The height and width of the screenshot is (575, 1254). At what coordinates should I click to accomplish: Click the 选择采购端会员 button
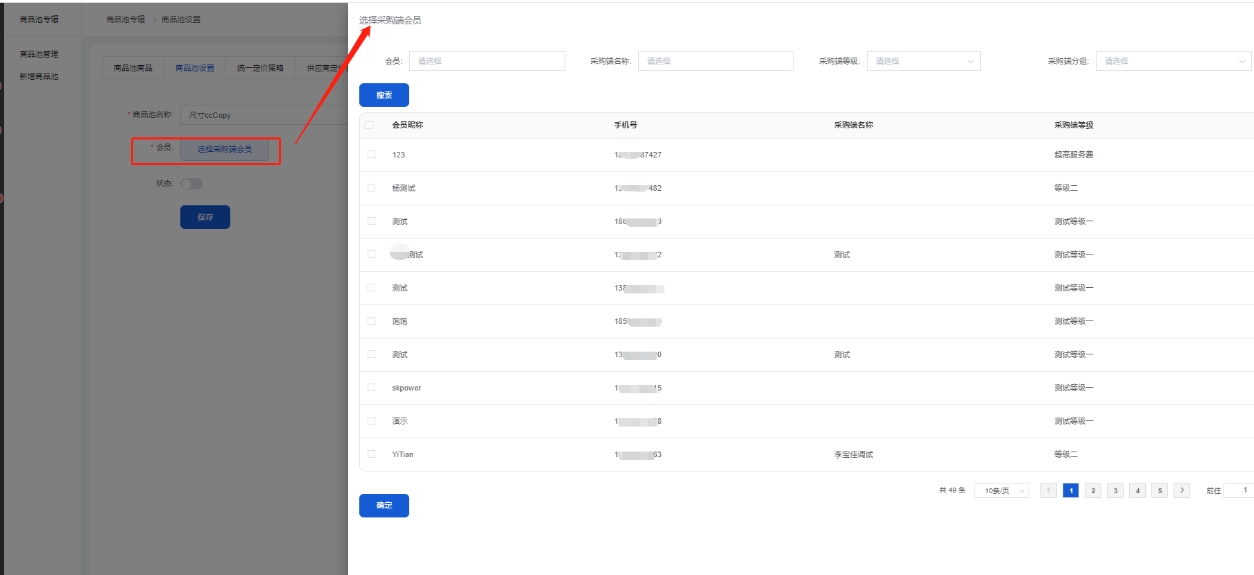[225, 149]
